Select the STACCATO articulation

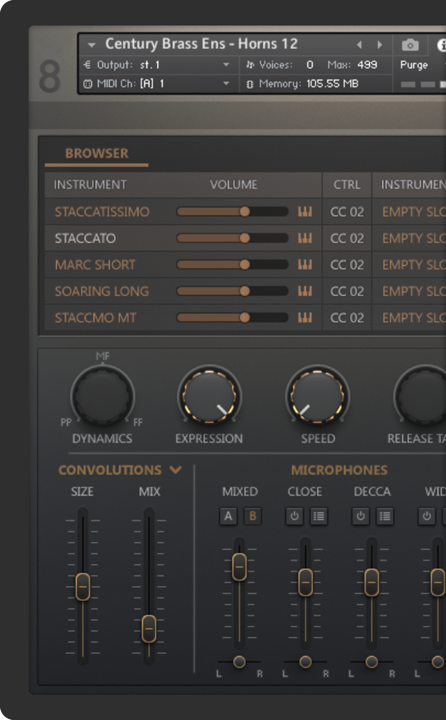[x=85, y=238]
